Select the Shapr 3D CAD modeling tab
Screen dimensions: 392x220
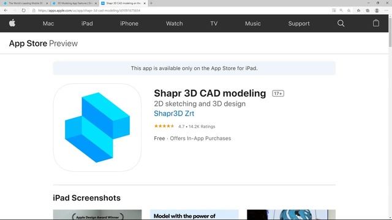tap(123, 3)
